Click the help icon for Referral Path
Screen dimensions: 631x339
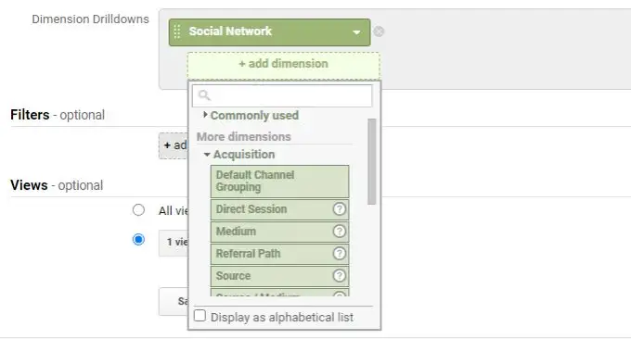340,254
